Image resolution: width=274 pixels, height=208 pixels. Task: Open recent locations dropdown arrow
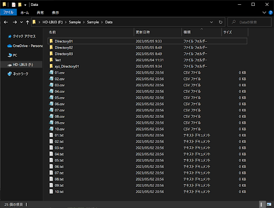point(21,22)
